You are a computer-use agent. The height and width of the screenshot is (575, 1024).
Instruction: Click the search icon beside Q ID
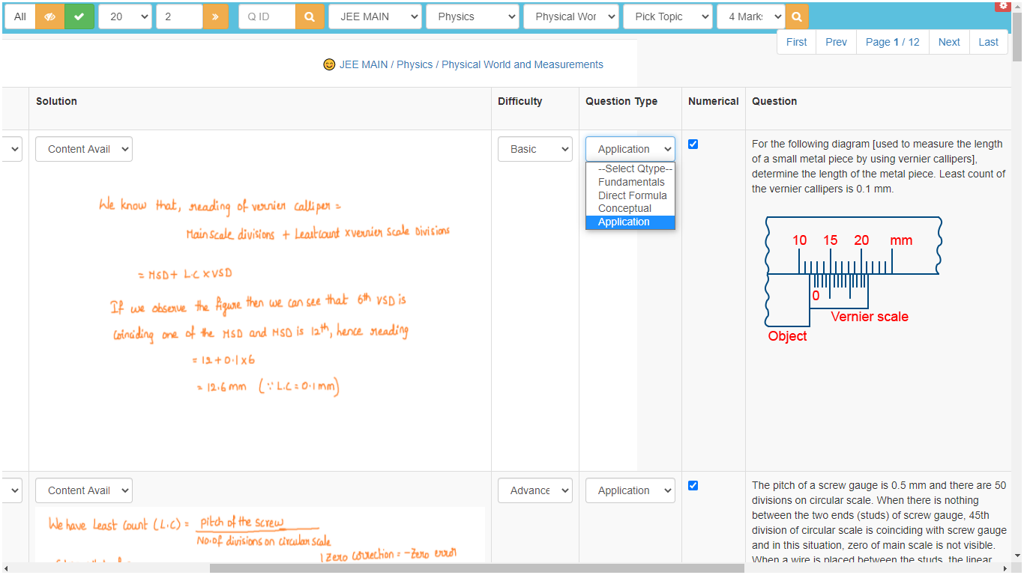pyautogui.click(x=310, y=16)
